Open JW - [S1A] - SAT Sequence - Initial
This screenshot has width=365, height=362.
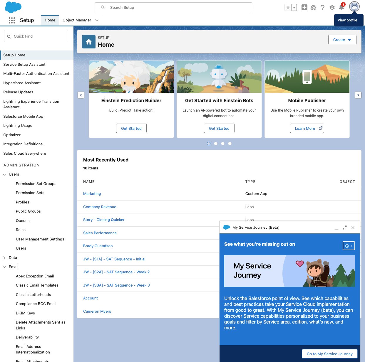pos(114,259)
